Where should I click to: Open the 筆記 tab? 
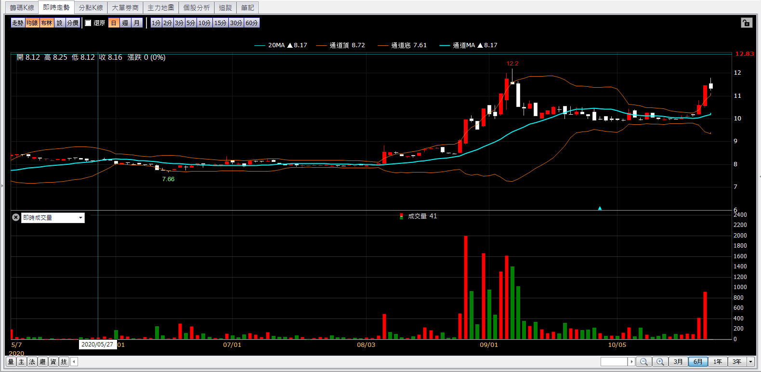tap(248, 8)
